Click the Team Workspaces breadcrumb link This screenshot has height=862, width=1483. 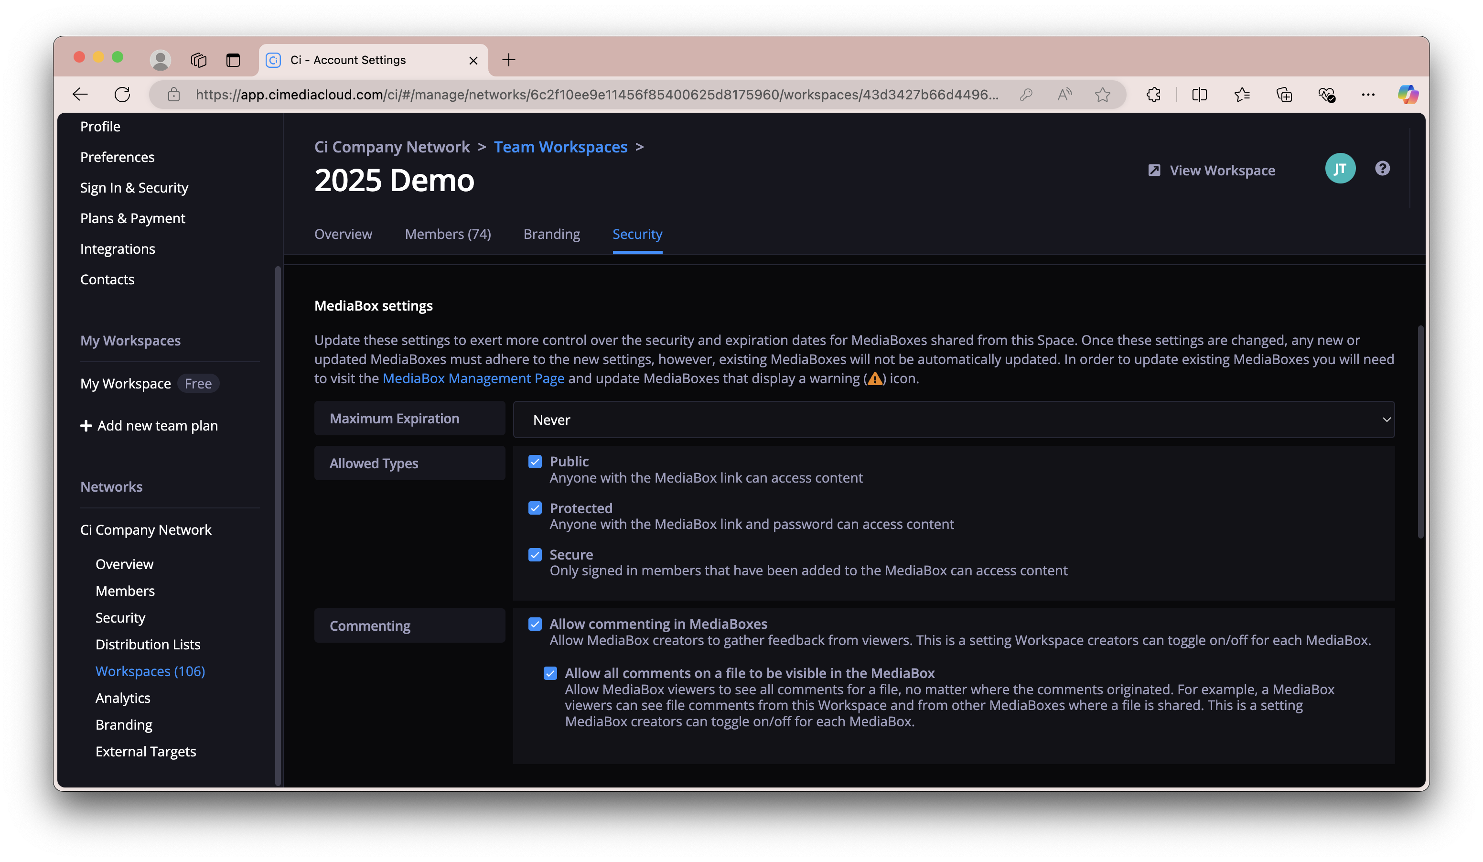pyautogui.click(x=560, y=147)
